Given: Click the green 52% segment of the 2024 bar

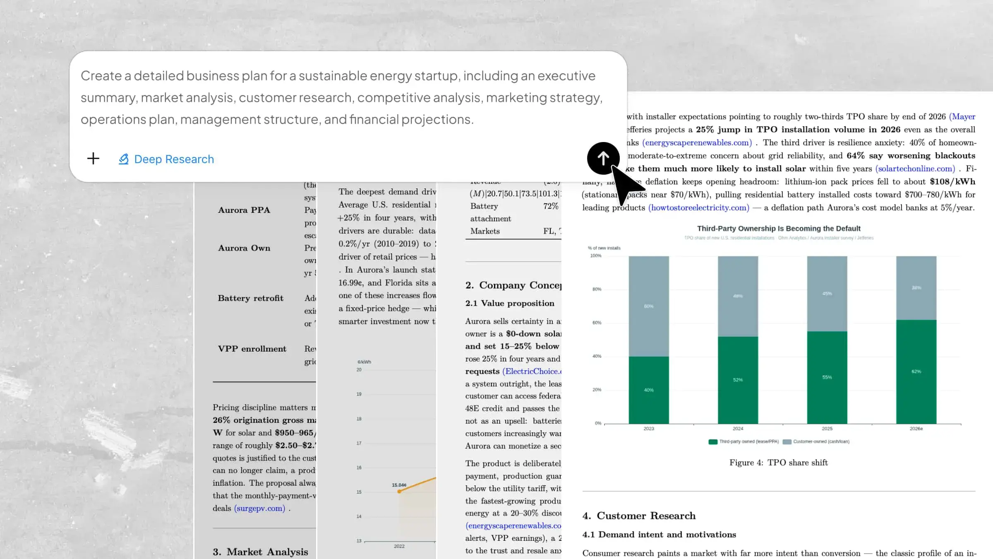Looking at the screenshot, I should click(x=738, y=380).
